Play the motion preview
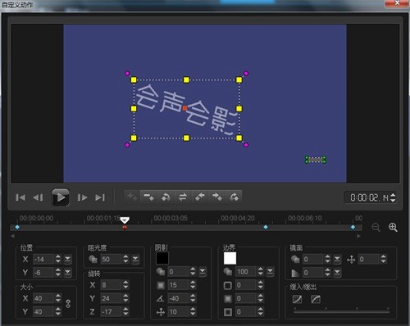This screenshot has height=326, width=410. tap(61, 197)
